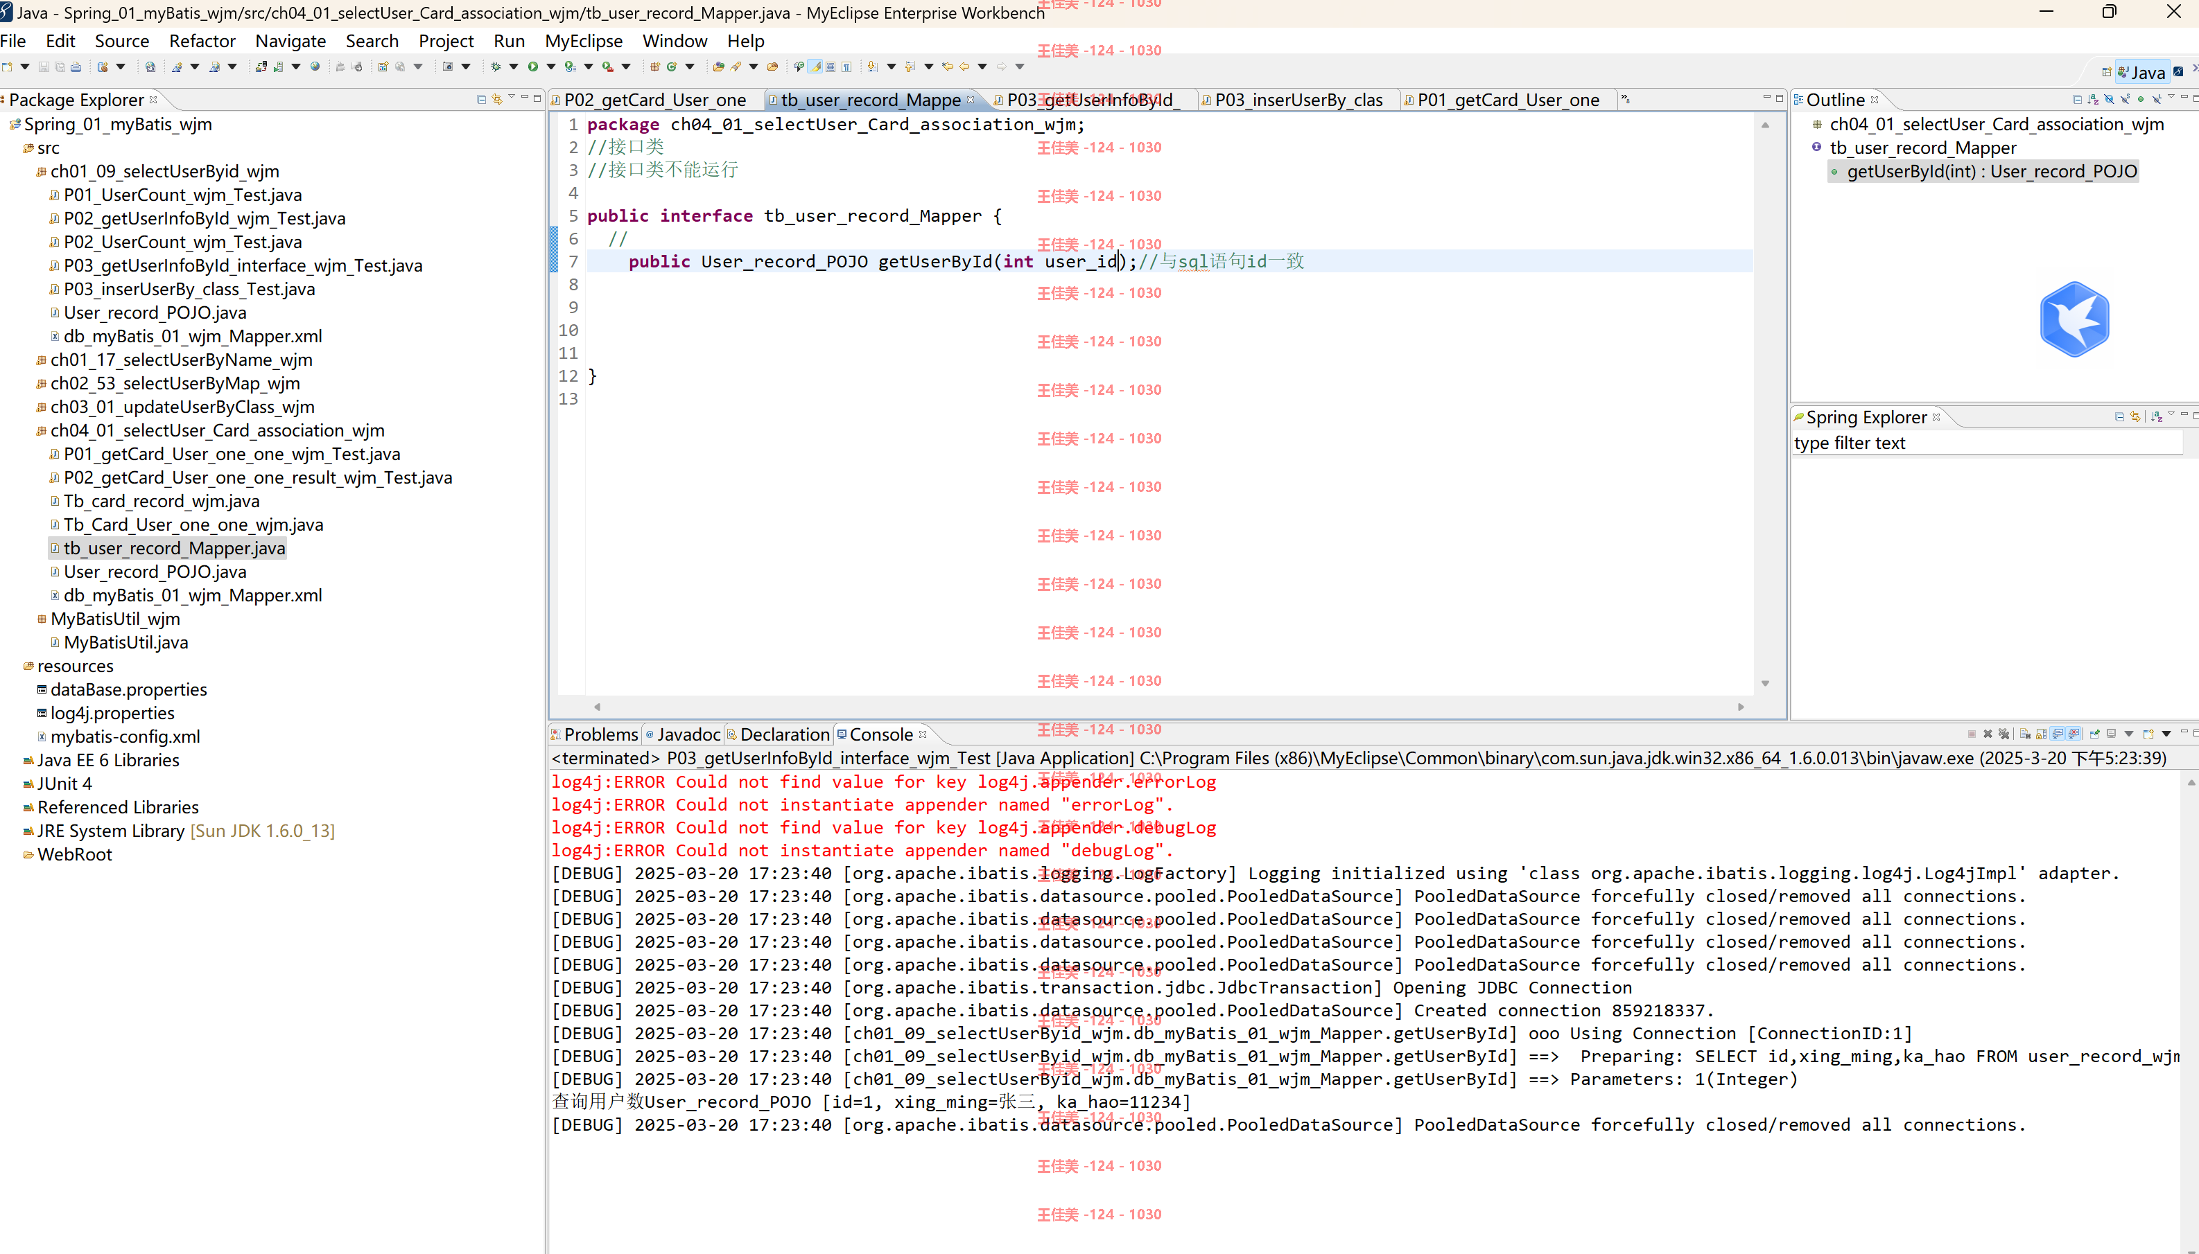Open the Navigate menu
Image resolution: width=2199 pixels, height=1254 pixels.
click(x=290, y=40)
